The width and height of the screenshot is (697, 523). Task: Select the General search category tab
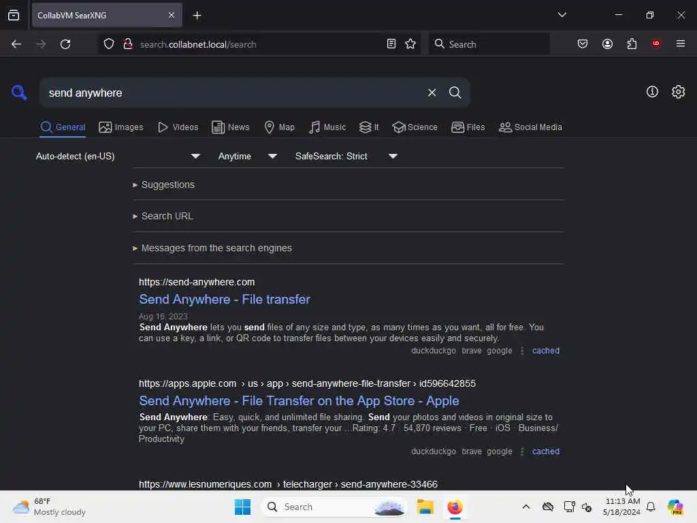63,127
